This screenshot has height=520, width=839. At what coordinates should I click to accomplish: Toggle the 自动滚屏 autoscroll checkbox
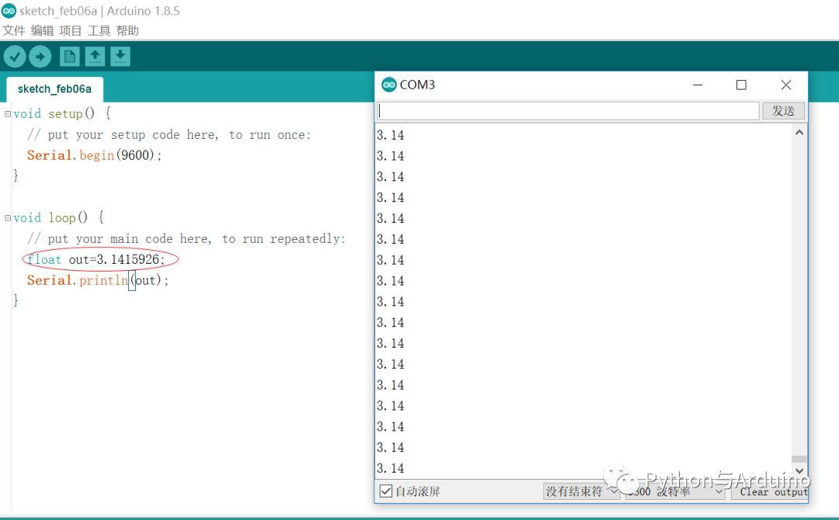coord(386,491)
